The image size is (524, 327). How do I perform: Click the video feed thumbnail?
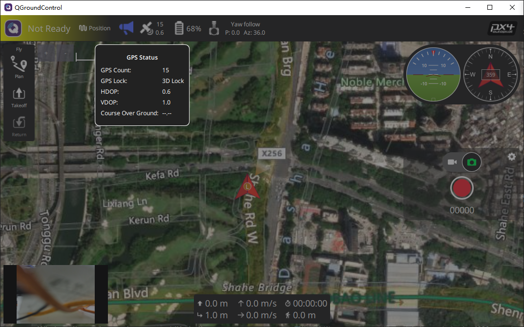coord(56,294)
